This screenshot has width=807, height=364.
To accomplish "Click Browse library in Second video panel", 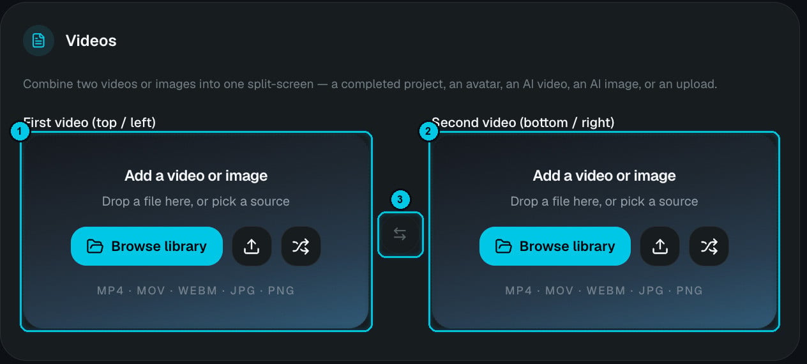I will point(555,246).
